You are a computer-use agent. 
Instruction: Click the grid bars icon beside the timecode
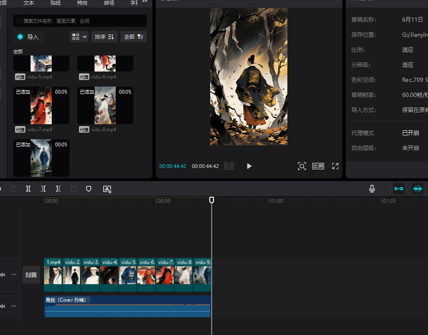coord(229,166)
